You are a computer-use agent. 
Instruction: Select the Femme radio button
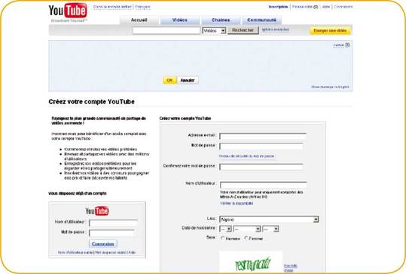pos(246,239)
